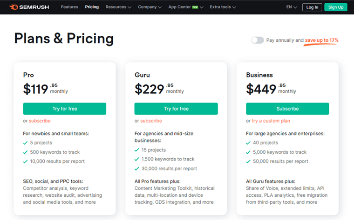Click the NEW badge next to App Center
This screenshot has width=354, height=220.
coord(195,7)
